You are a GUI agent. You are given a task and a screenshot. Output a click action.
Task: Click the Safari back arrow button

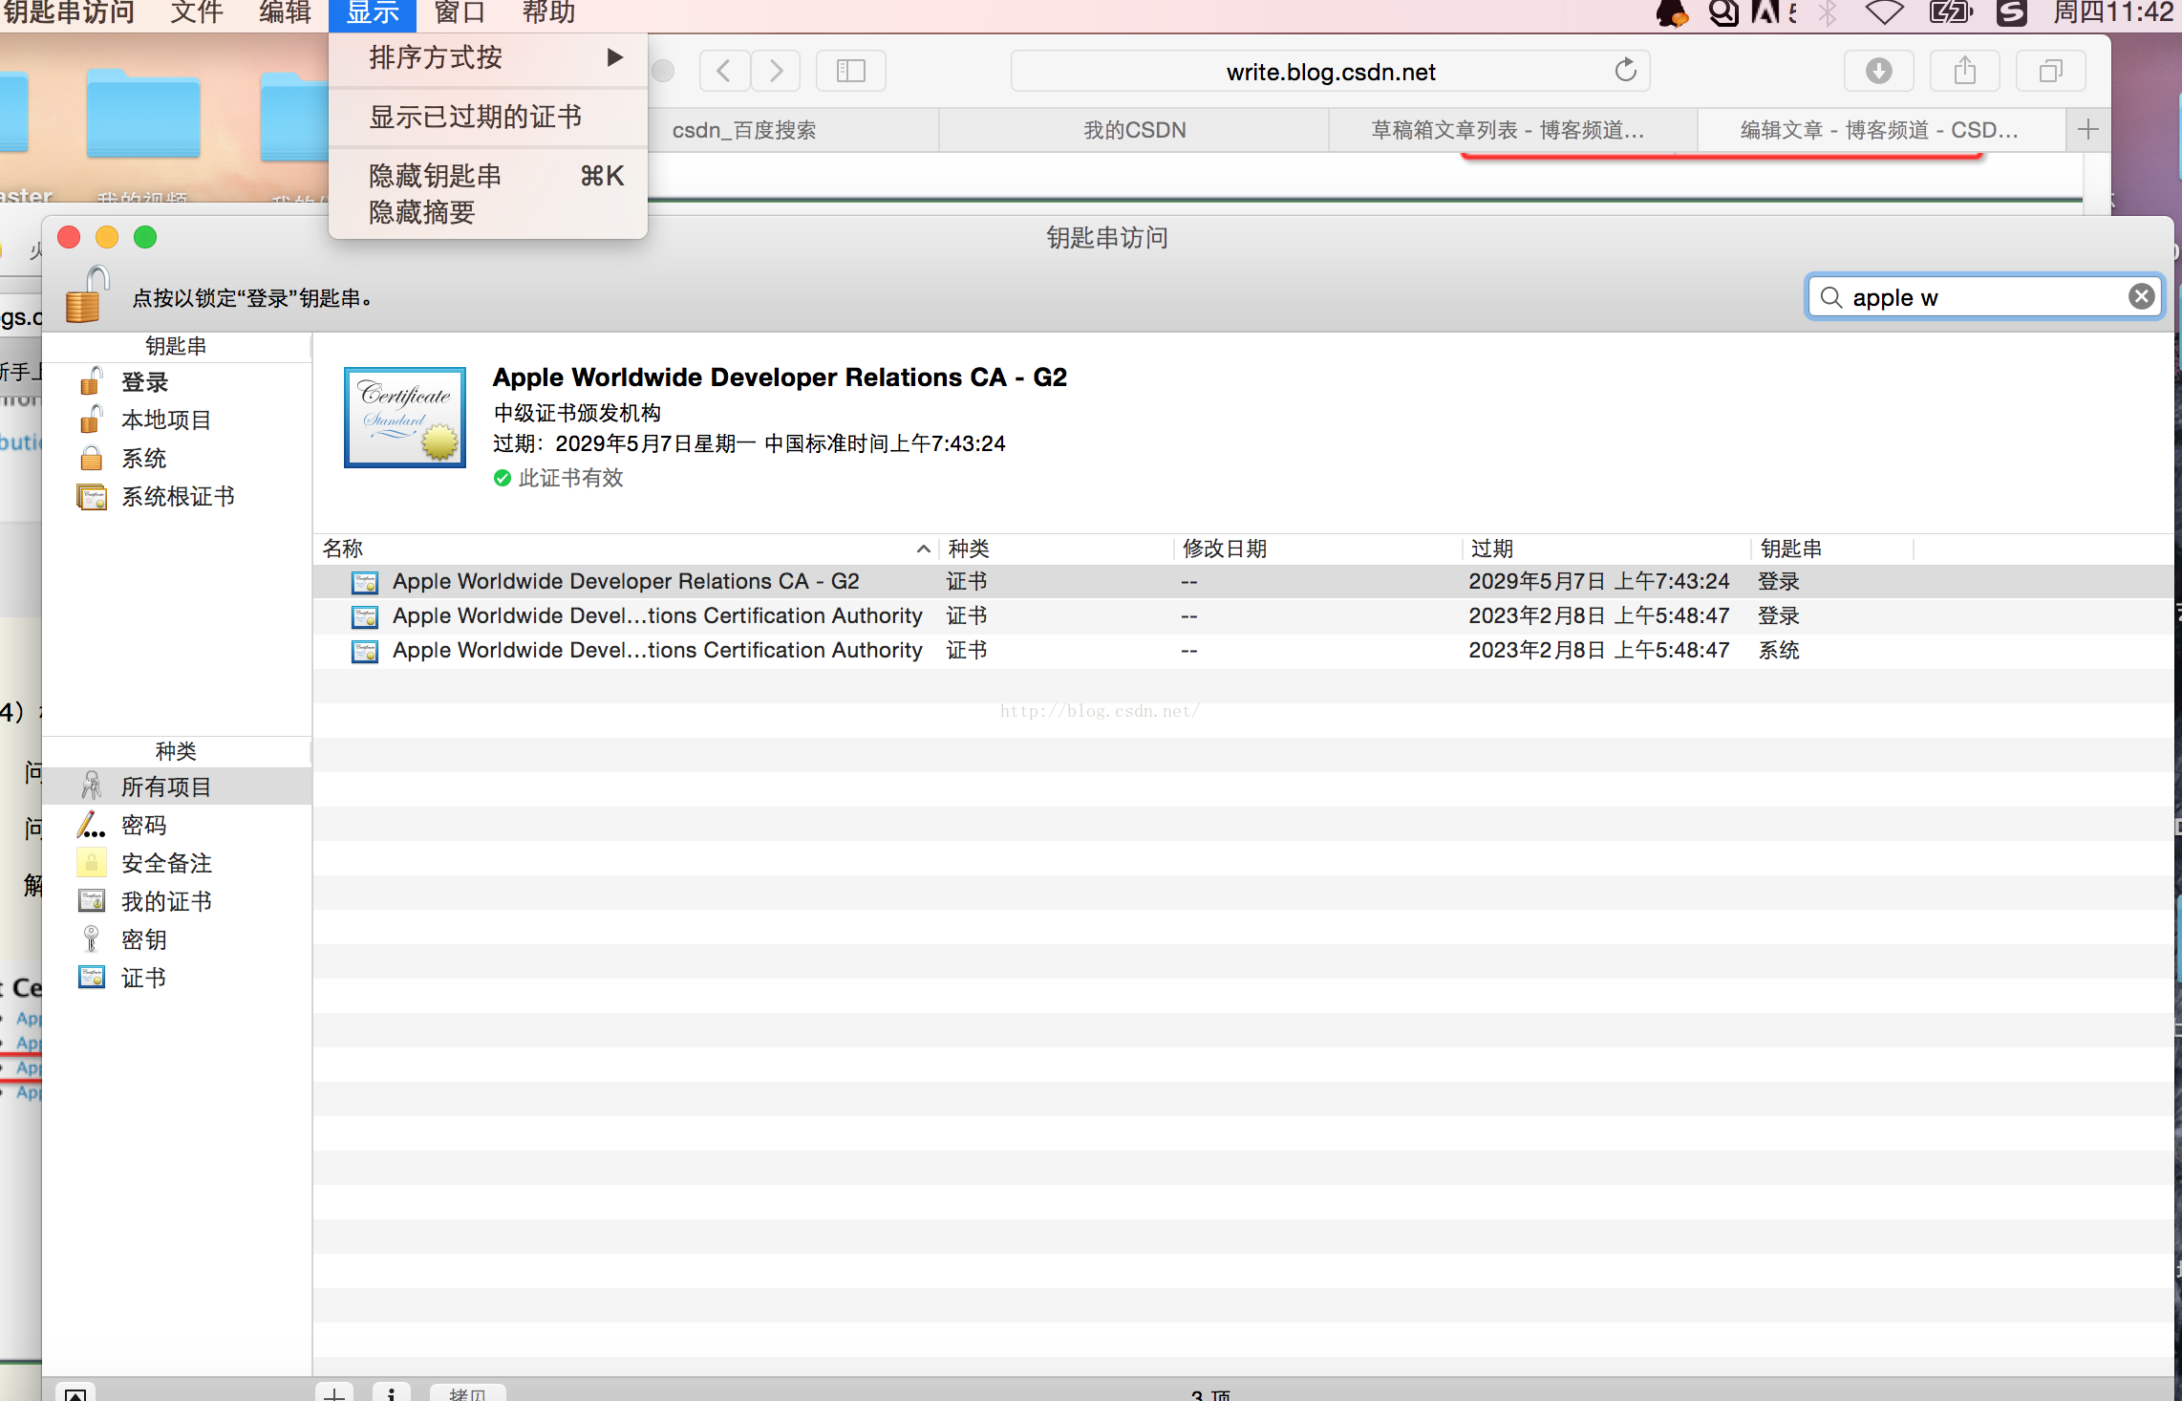tap(724, 71)
